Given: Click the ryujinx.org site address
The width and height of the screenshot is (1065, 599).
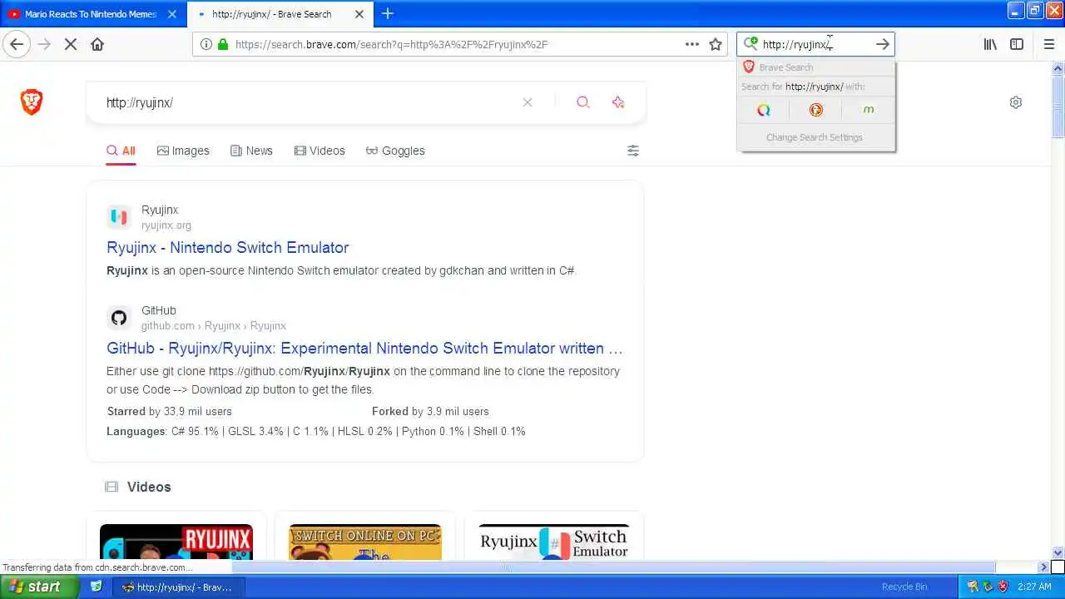Looking at the screenshot, I should (166, 225).
